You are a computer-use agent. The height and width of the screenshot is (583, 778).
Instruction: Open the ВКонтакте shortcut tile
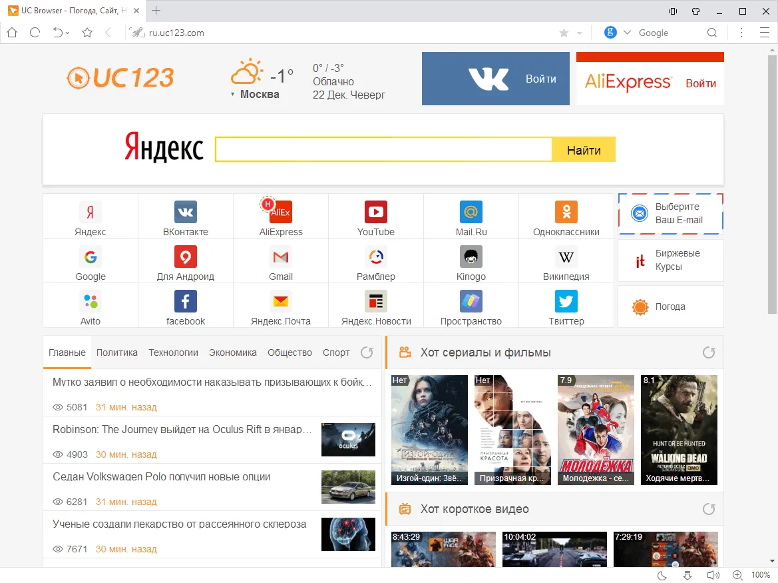pyautogui.click(x=186, y=217)
